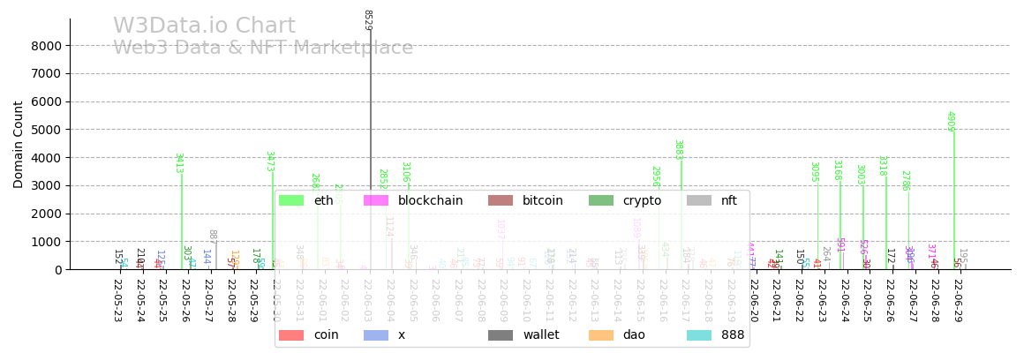
Task: Click the Web3 Data & NFT Marketplace subtitle
Action: pyautogui.click(x=262, y=48)
